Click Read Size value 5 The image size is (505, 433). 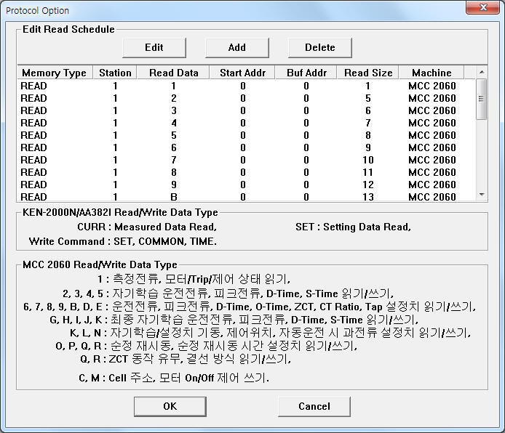click(x=367, y=98)
